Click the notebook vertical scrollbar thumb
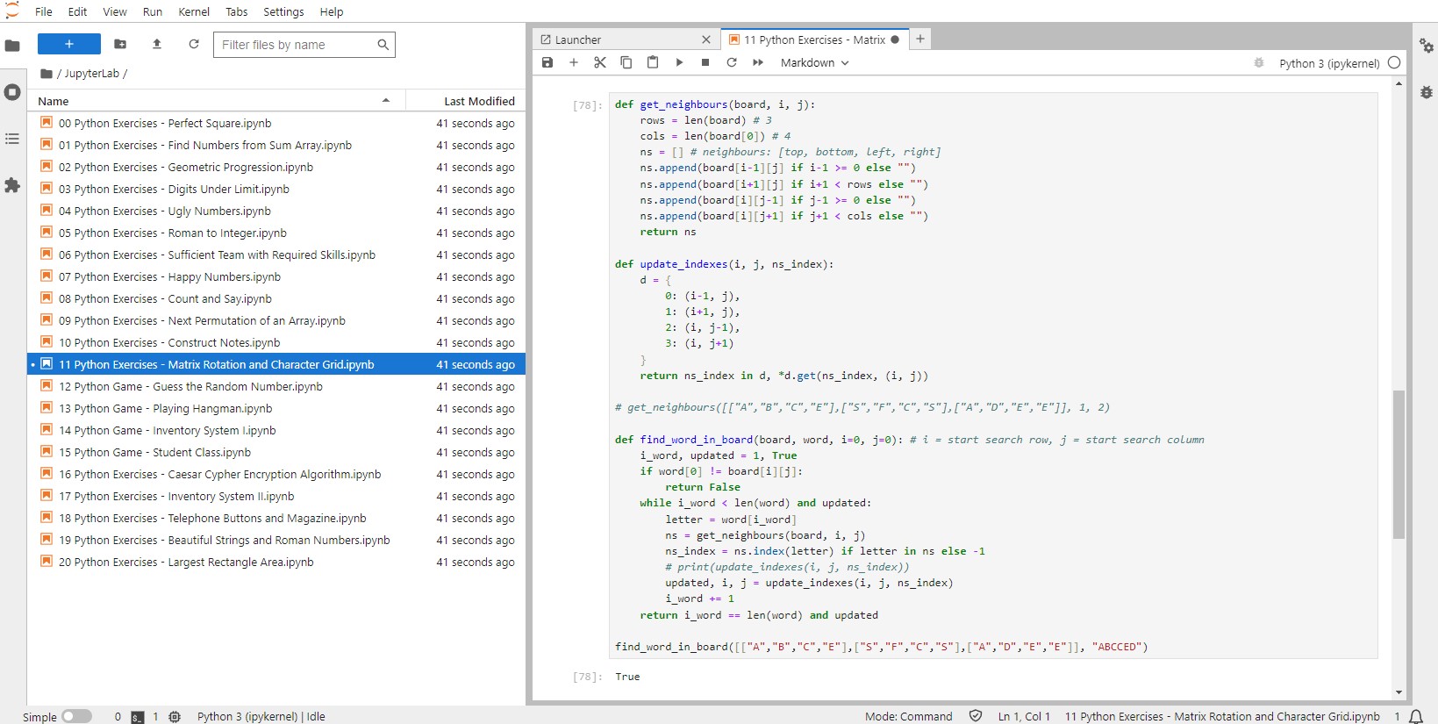1438x724 pixels. tap(1399, 464)
